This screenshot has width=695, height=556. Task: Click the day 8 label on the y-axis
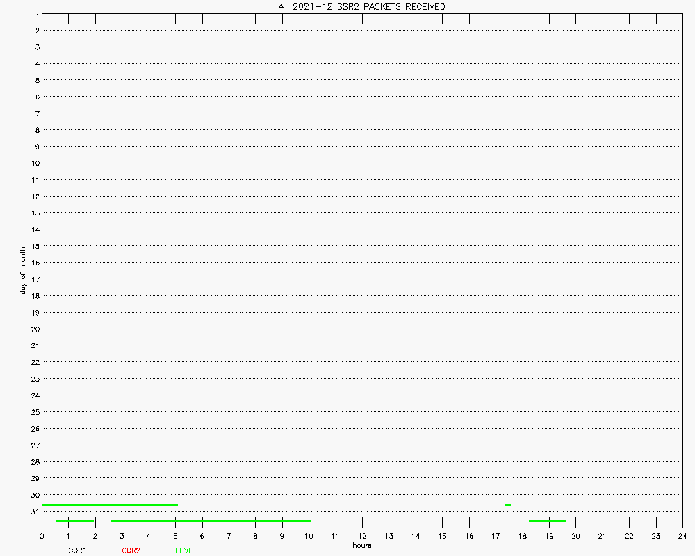(35, 130)
